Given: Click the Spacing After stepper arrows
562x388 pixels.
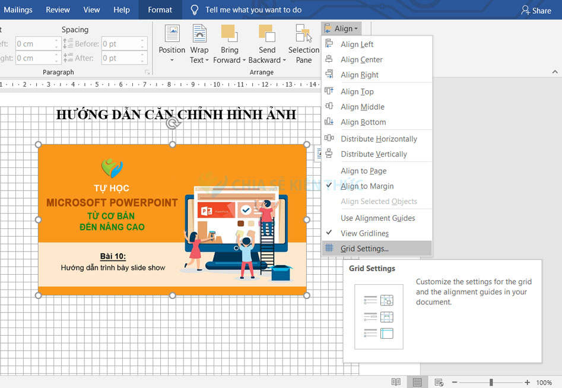Looking at the screenshot, I should tap(142, 58).
